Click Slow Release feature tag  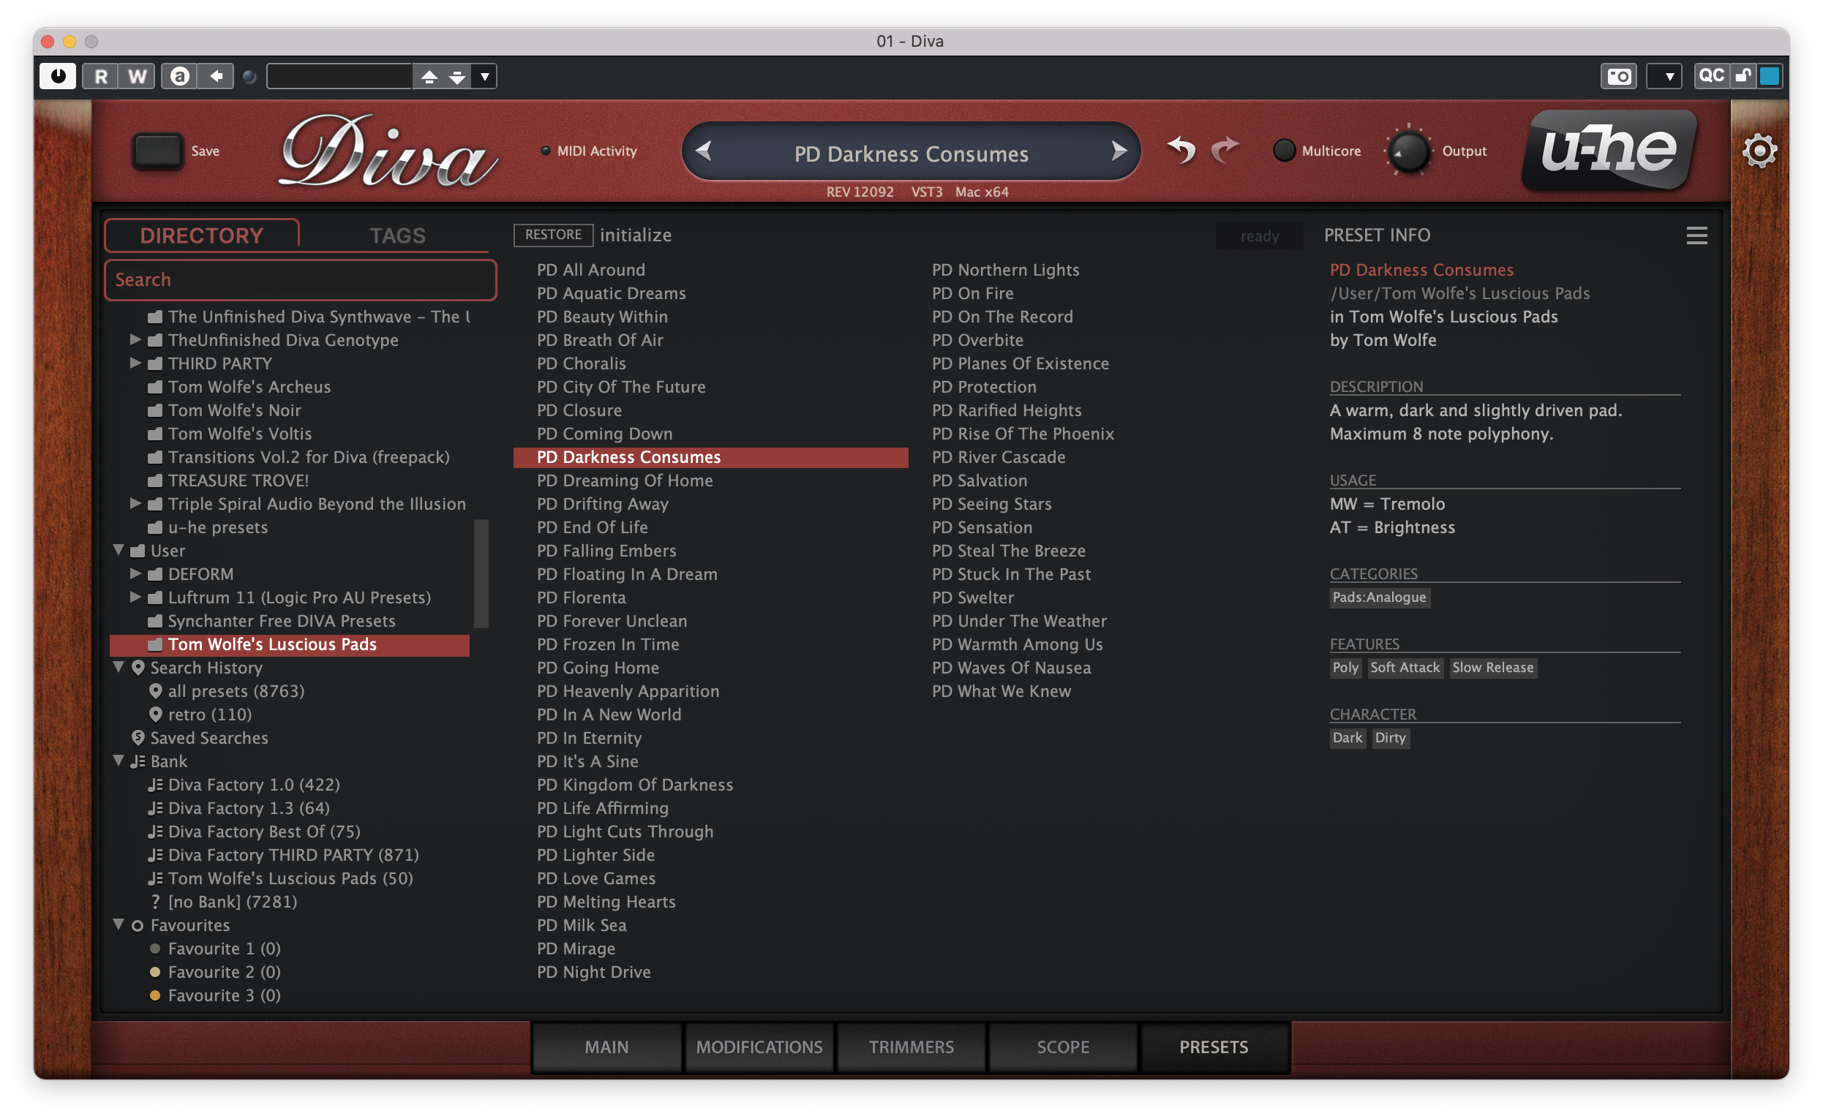tap(1492, 668)
